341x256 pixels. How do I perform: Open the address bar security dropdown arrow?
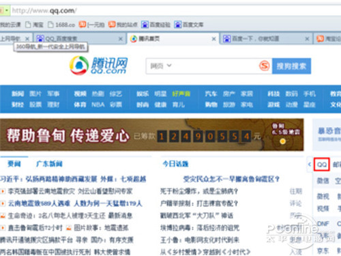7,10
